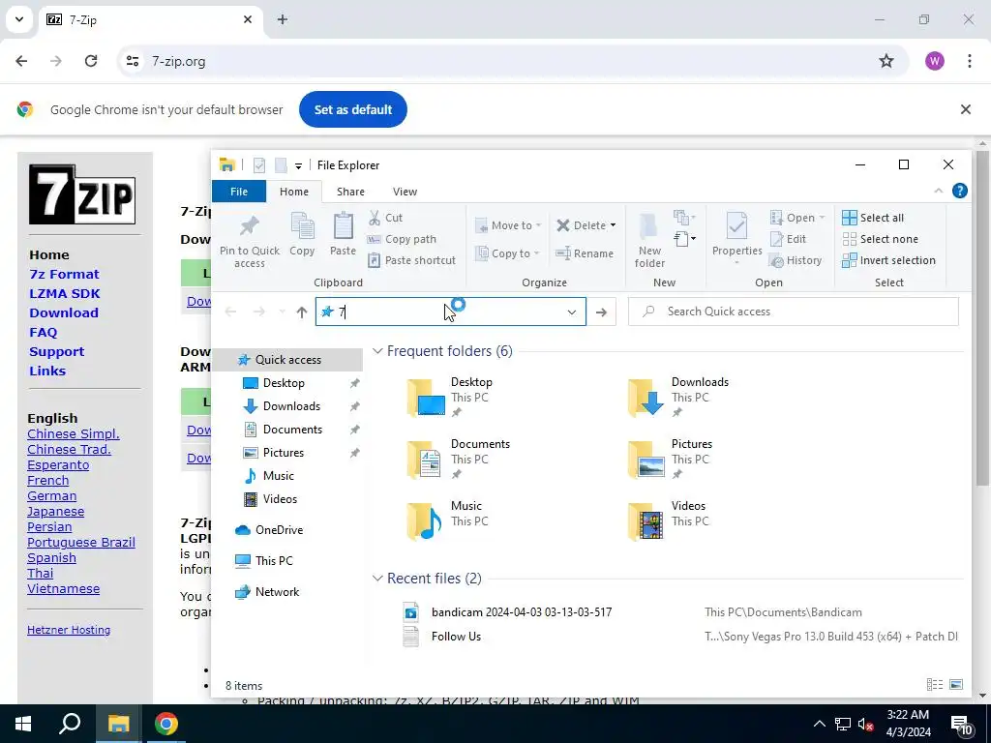The width and height of the screenshot is (991, 743).
Task: Click the Up one level arrow
Action: [302, 312]
